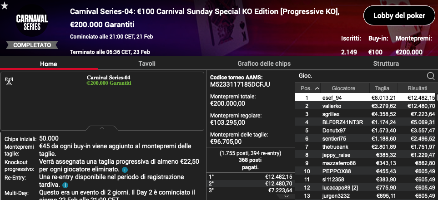Sort by the Risultati column header
The image size is (438, 200).
(418, 88)
